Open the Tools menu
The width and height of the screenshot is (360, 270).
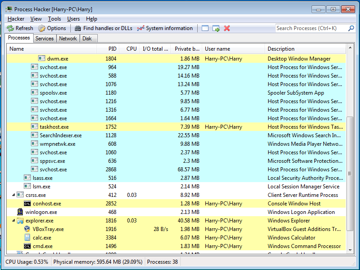54,19
